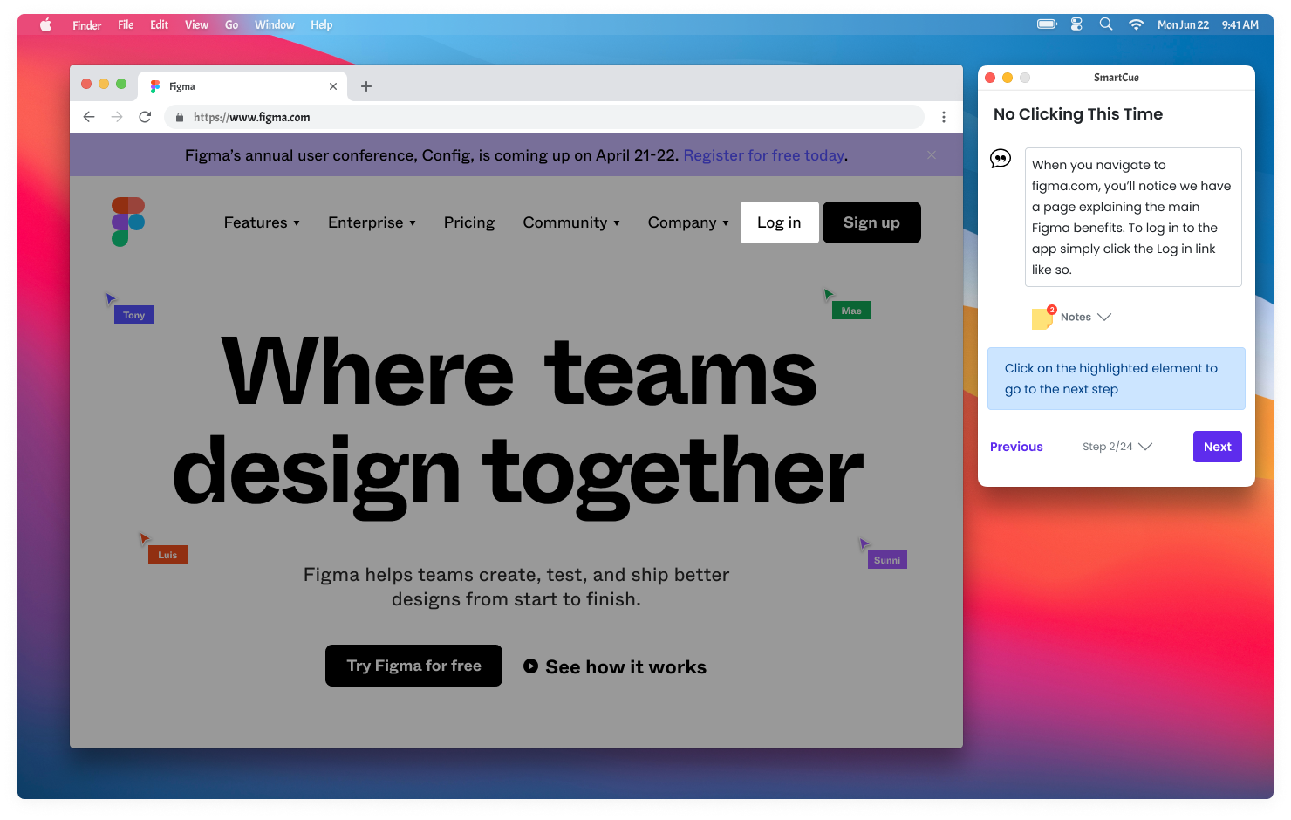Viewport: 1291px width, 820px height.
Task: Click the Sign up button
Action: click(x=871, y=222)
